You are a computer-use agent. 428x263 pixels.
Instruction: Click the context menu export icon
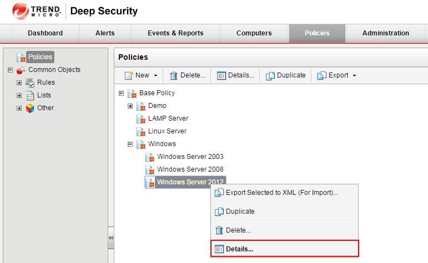coord(219,193)
